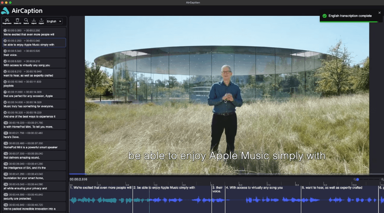Click the 00:00:2.816 current timecode

click(78, 180)
